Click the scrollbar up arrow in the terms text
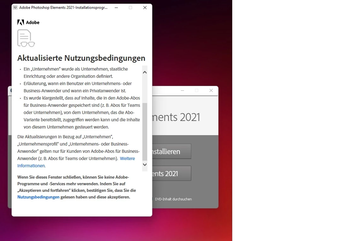363x241 pixels. (x=145, y=72)
